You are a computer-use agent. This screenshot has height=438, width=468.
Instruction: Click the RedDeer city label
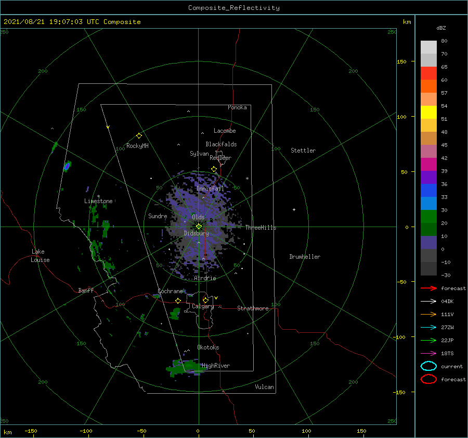coord(220,158)
